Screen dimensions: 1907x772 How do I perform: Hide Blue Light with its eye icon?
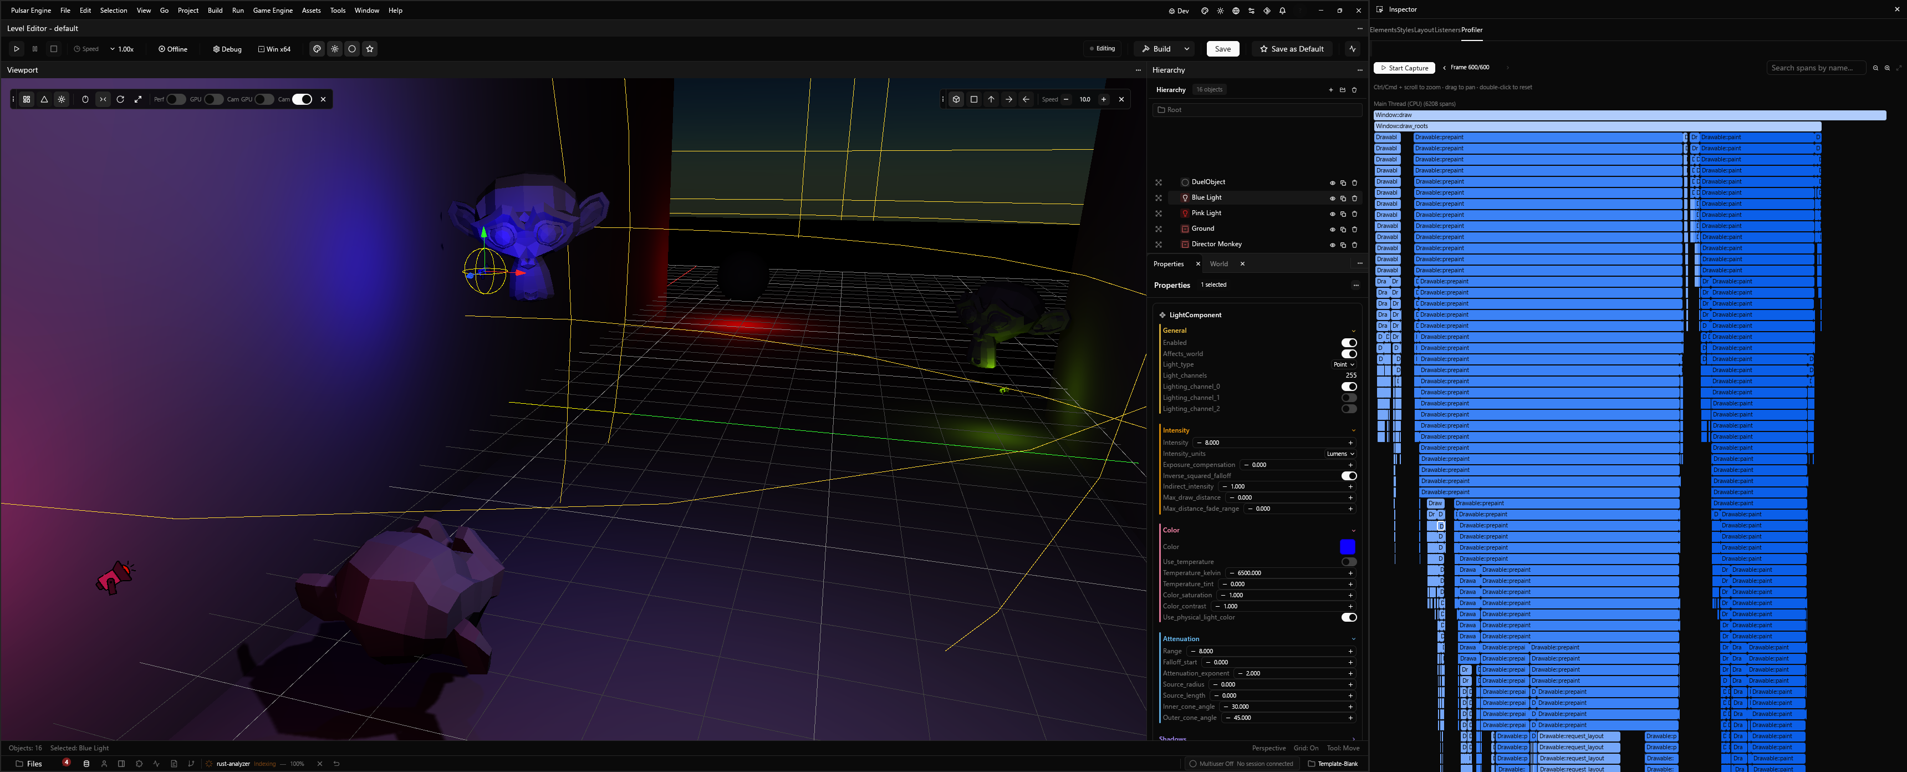pos(1332,198)
